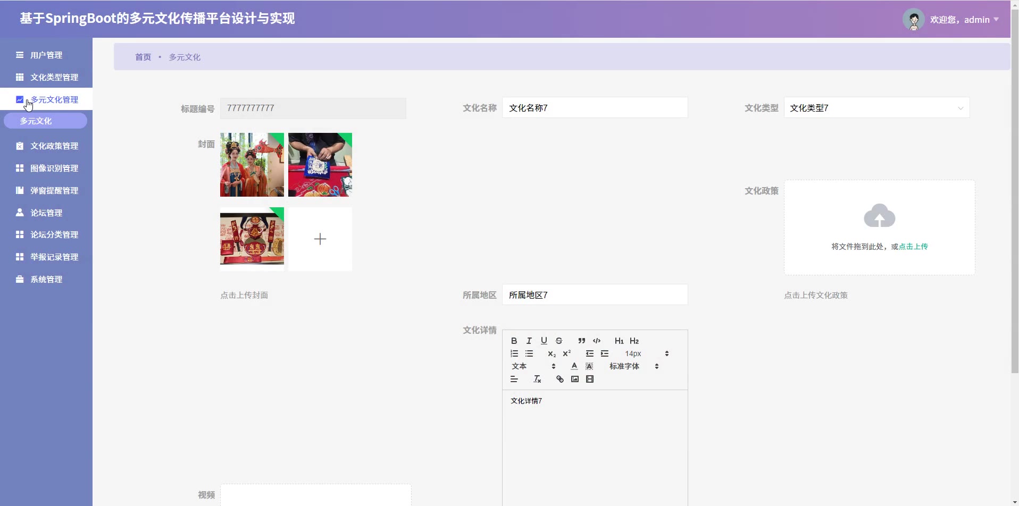This screenshot has width=1019, height=506.
Task: Clear text formatting with the Tx icon
Action: 537,379
